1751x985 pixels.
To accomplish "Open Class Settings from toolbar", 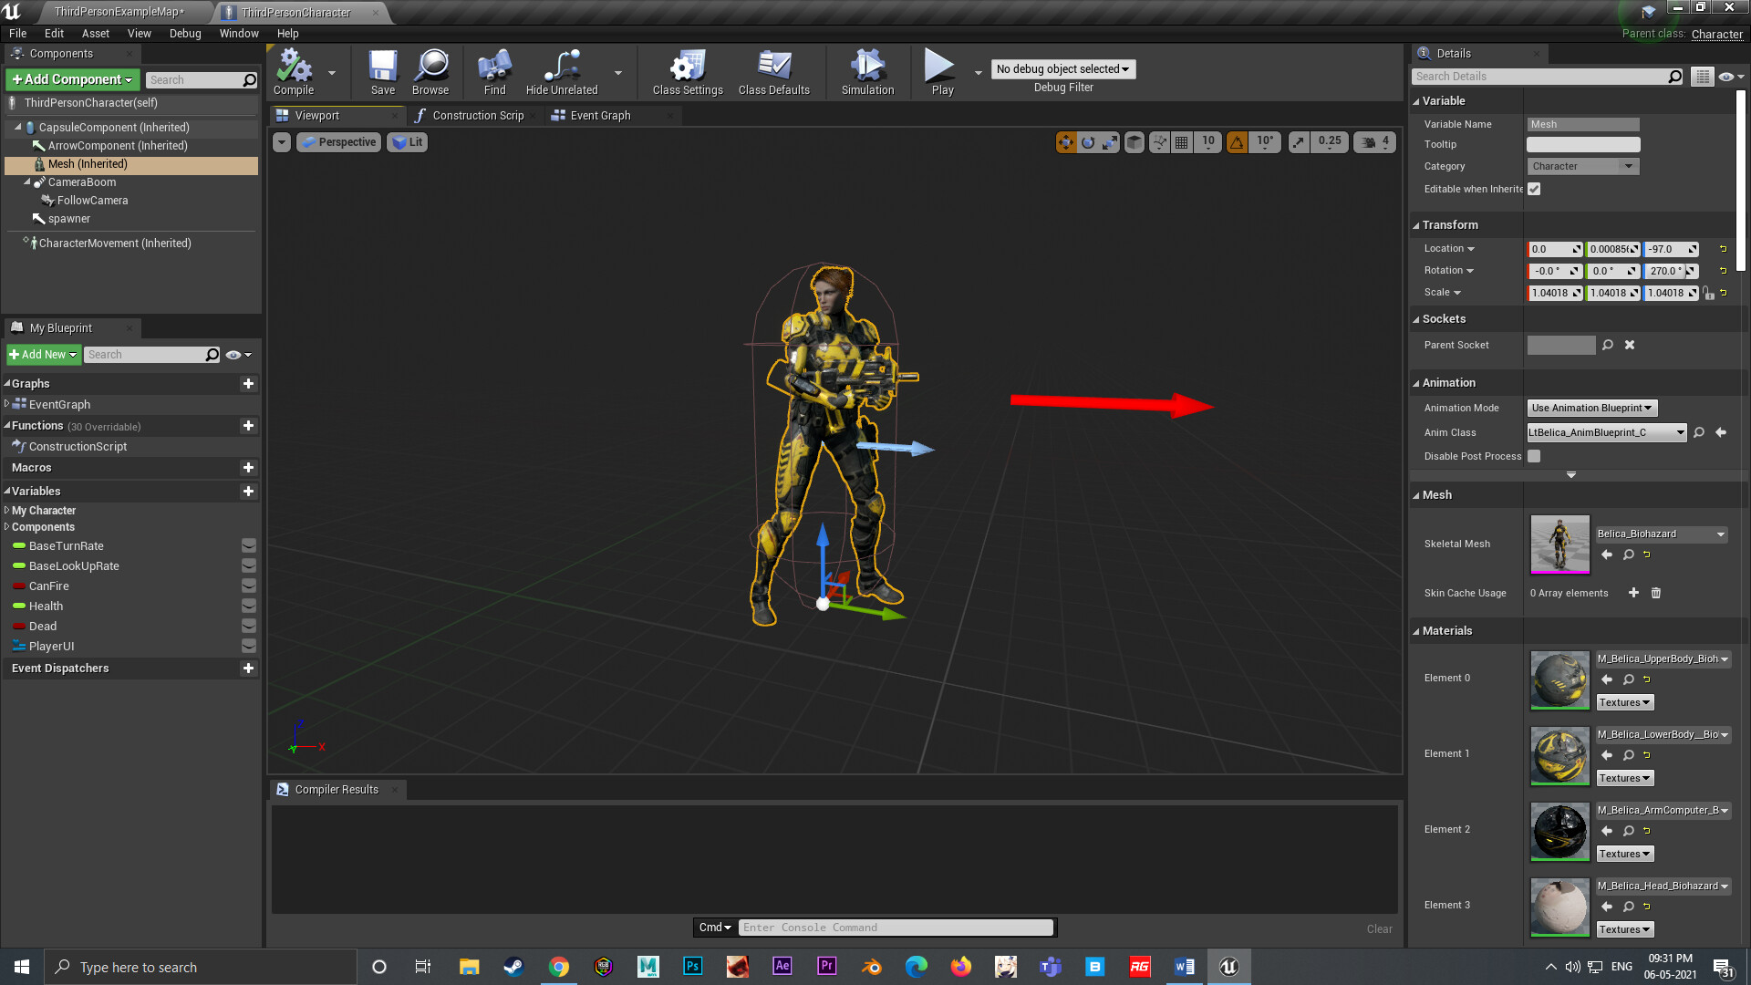I will 688,72.
